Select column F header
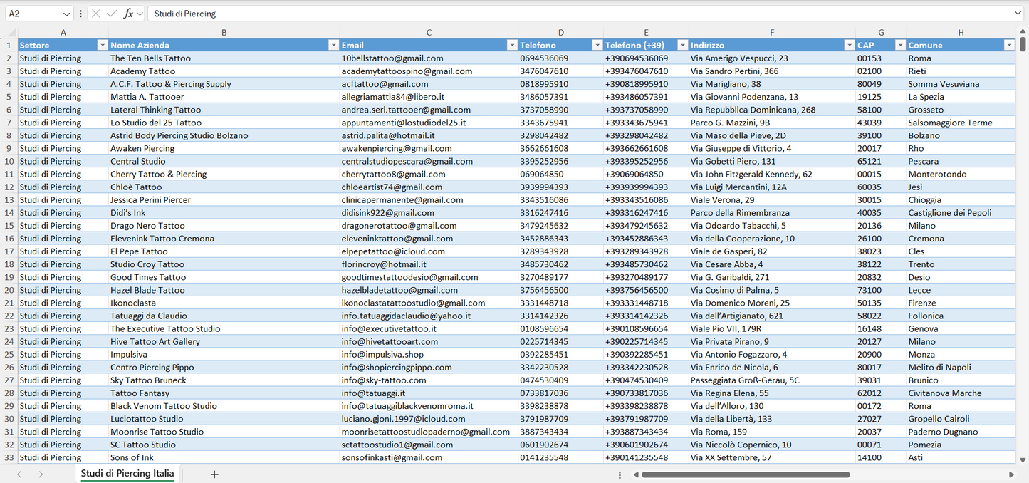1029x483 pixels. (772, 33)
